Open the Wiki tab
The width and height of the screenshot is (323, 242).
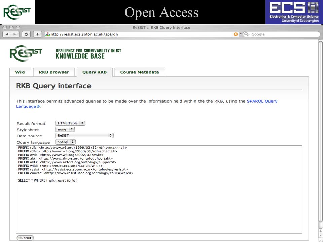point(21,72)
